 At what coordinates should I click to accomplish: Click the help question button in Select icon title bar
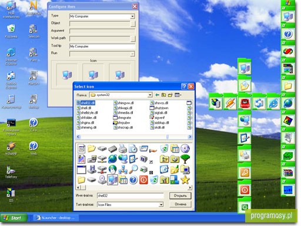[x=184, y=87]
